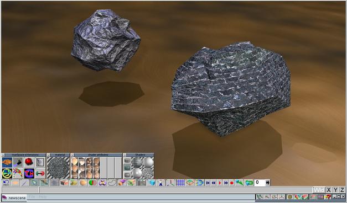The image size is (347, 203).
Task: Open the list panel icon in toolbar
Action: point(142,183)
